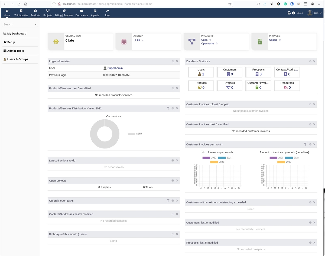This screenshot has height=256, width=325.
Task: Open the Third-parties menu
Action: [x=21, y=13]
